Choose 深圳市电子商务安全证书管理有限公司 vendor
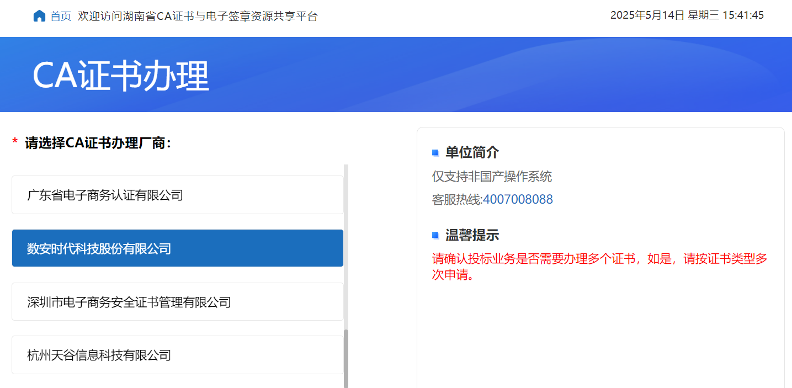This screenshot has height=388, width=792. point(178,302)
